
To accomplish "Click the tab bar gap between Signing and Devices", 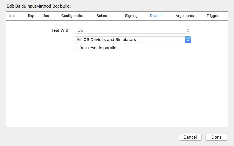I will (144, 16).
